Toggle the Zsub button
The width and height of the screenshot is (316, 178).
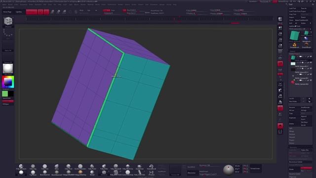click(x=113, y=10)
